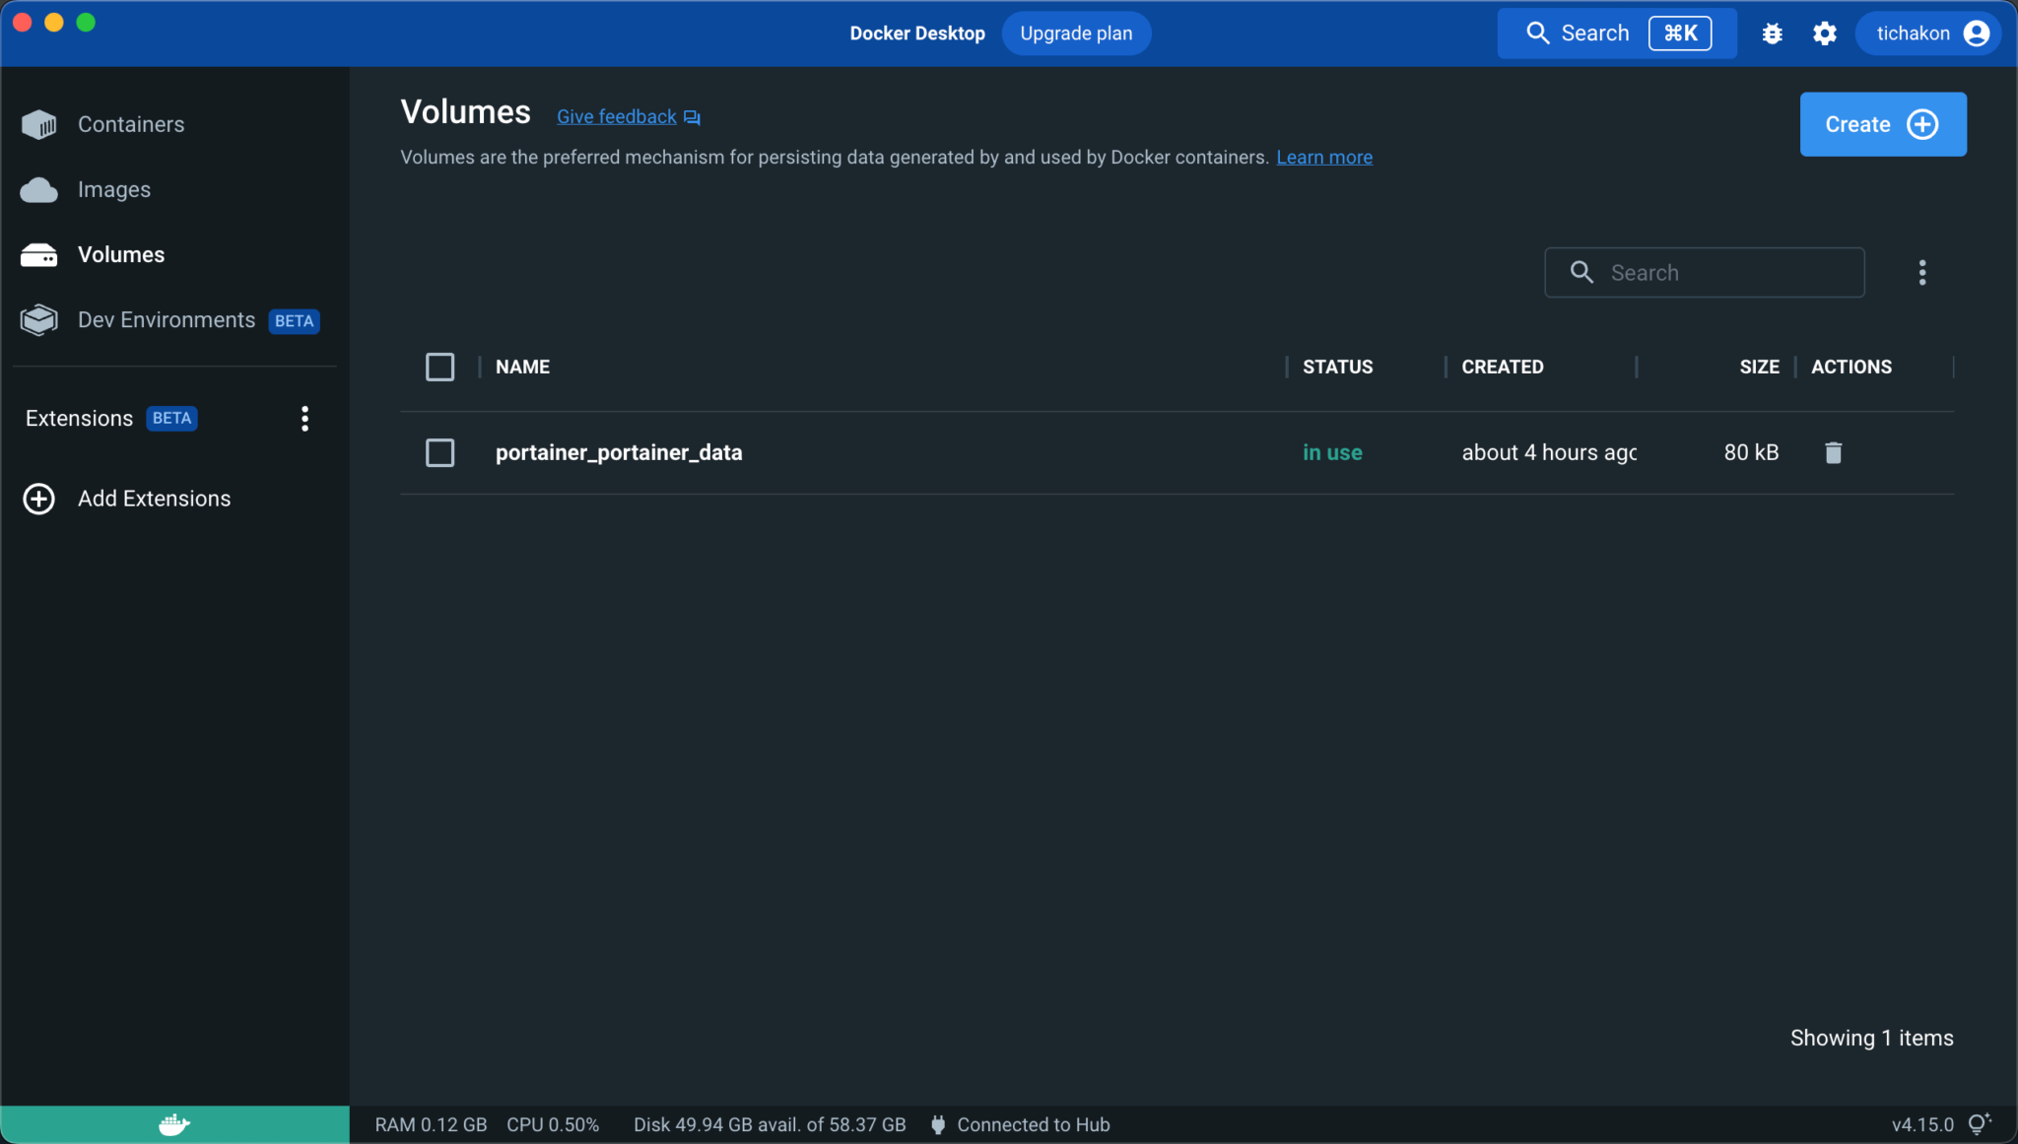Click the Images cloud icon in sidebar

pos(39,189)
